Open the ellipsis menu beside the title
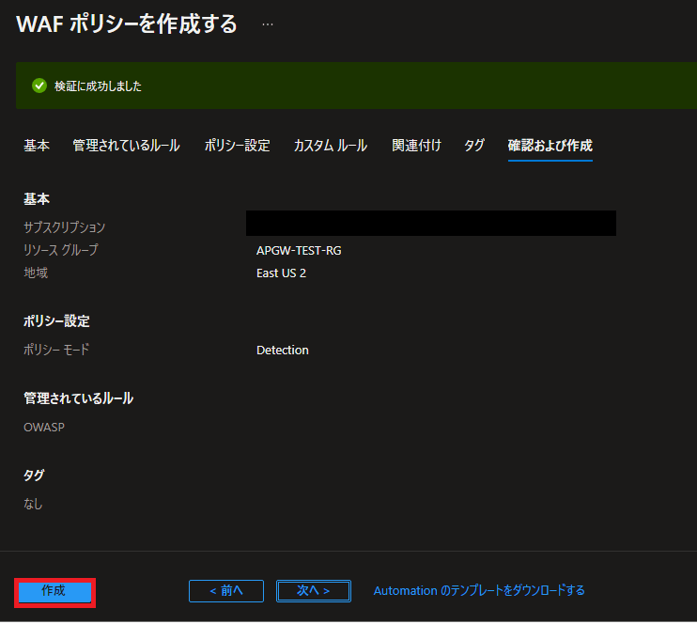The image size is (697, 624). tap(268, 24)
